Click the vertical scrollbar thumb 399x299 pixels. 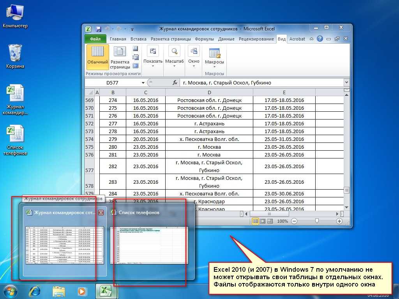click(346, 190)
